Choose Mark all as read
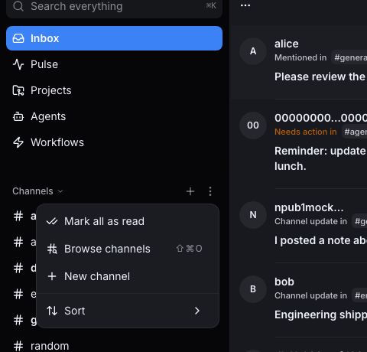 pos(128,221)
